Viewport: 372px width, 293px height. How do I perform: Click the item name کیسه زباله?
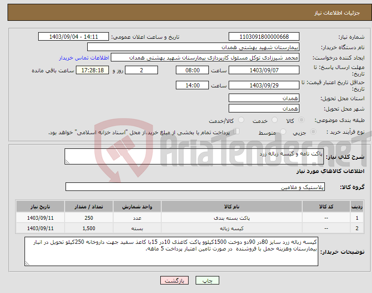click(231, 228)
